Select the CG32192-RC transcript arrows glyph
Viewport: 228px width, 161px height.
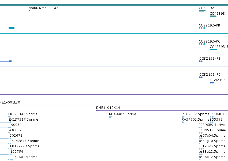point(202,44)
